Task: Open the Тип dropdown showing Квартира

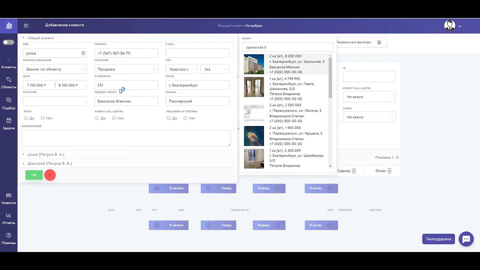Action: 181,69
